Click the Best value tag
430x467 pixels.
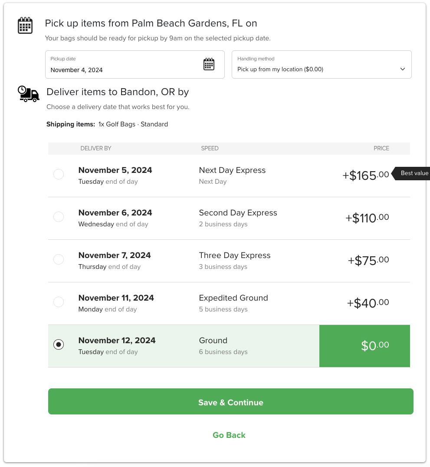tap(411, 173)
